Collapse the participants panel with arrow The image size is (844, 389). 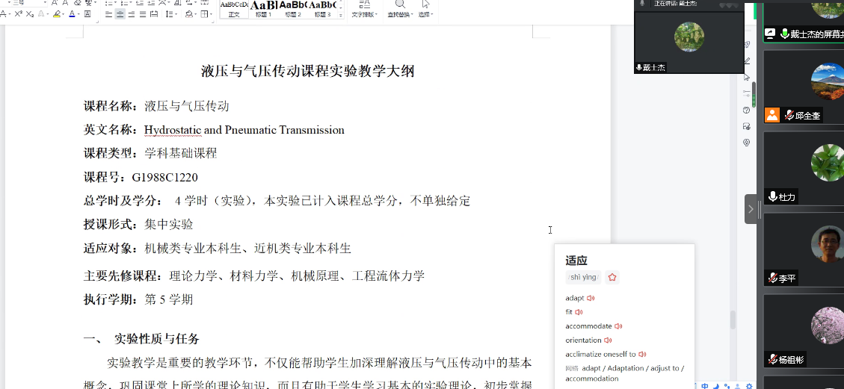[x=751, y=209]
